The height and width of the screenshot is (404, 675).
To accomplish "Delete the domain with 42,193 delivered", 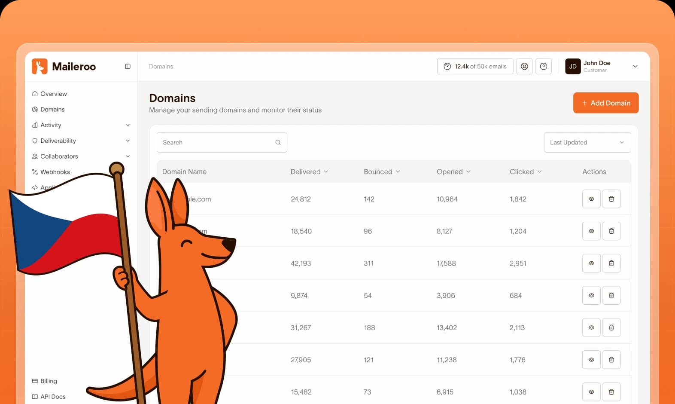I will click(x=611, y=263).
